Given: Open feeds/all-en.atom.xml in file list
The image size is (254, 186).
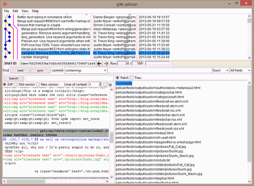Looking at the screenshot, I should tap(152, 102).
